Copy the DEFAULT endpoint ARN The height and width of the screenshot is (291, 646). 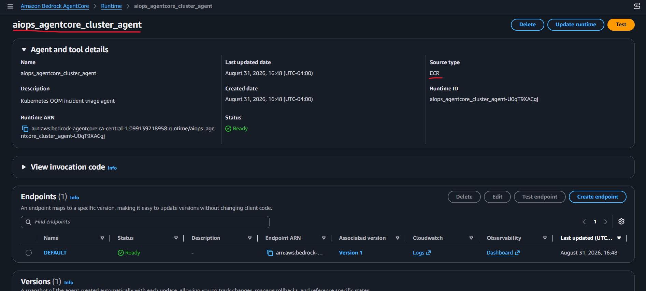270,253
